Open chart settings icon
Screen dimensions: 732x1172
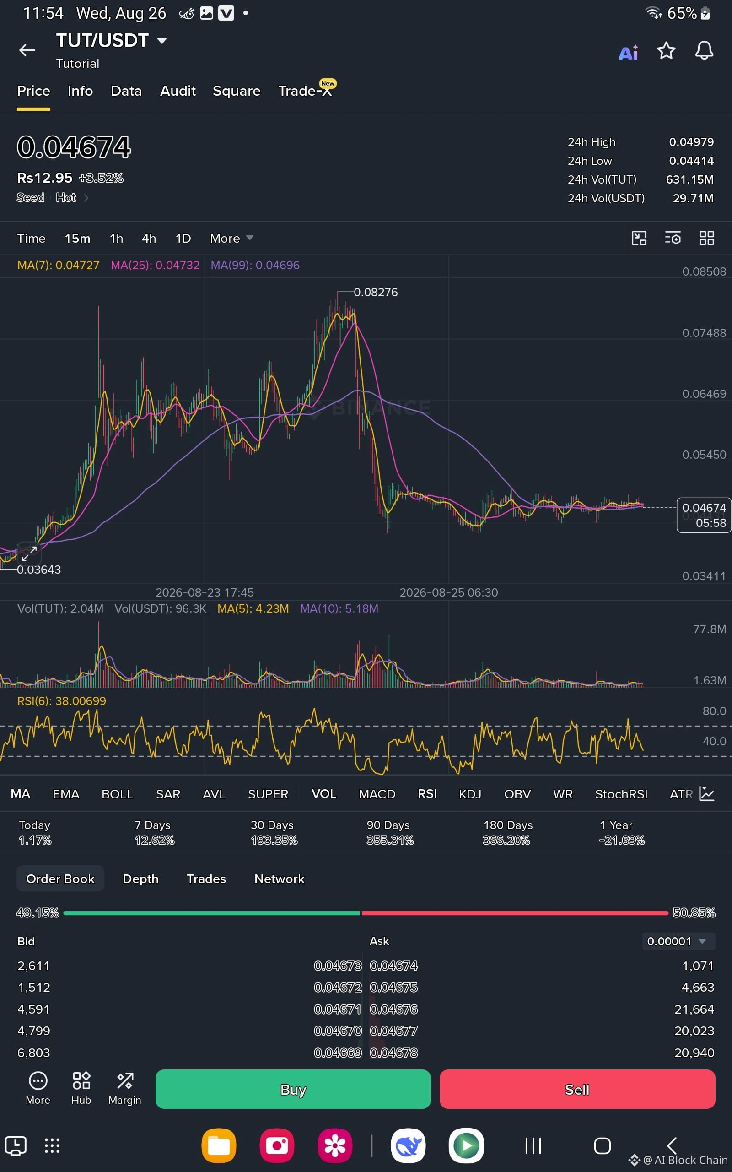(673, 238)
